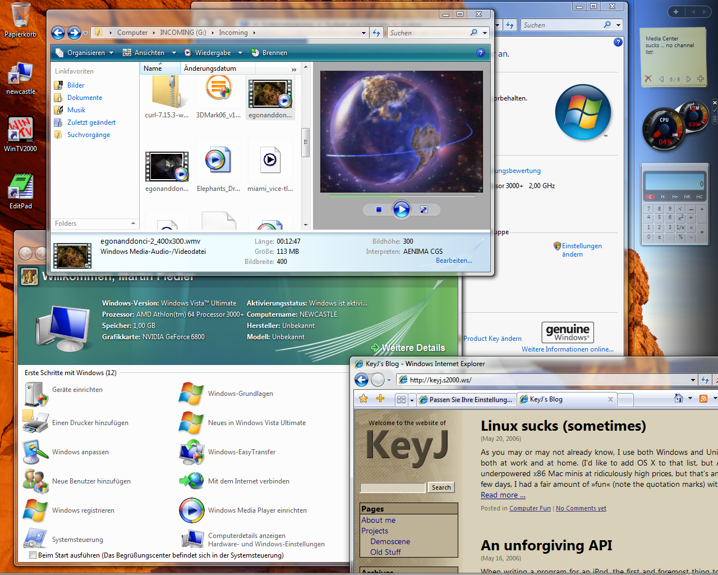The width and height of the screenshot is (718, 575).
Task: Add a gadget with the sidebar plus button
Action: 676,12
